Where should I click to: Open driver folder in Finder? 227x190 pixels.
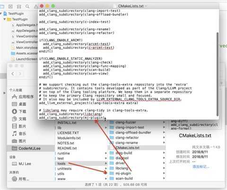(120, 163)
